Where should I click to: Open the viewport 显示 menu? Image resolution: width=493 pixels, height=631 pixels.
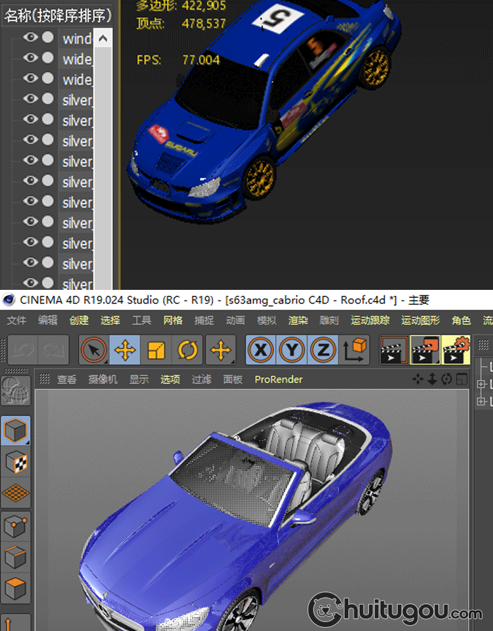[139, 379]
